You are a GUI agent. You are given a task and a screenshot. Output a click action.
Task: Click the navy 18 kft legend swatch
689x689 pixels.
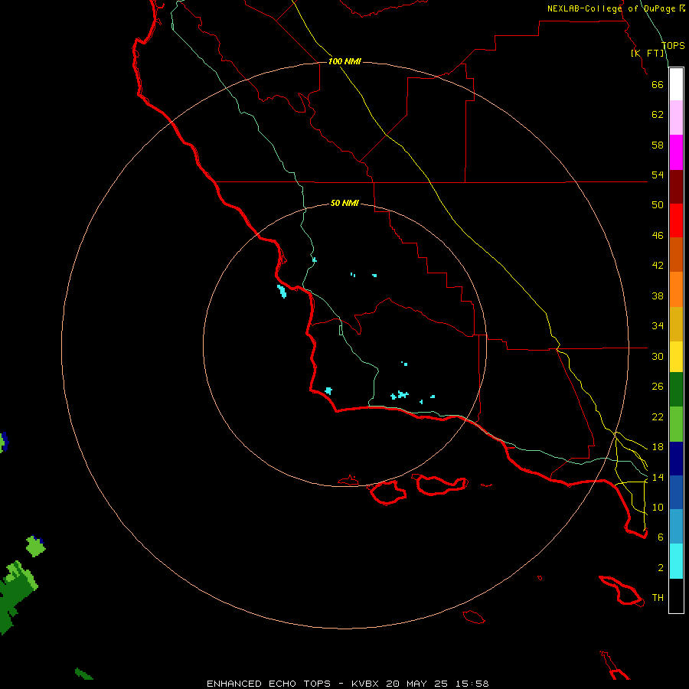coord(676,459)
